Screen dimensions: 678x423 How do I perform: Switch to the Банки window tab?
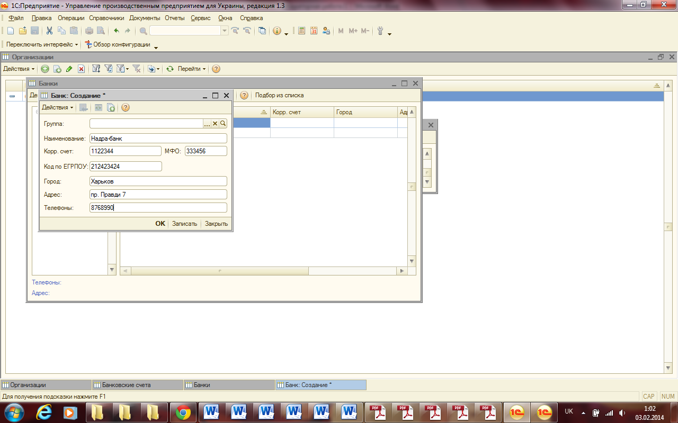click(229, 385)
